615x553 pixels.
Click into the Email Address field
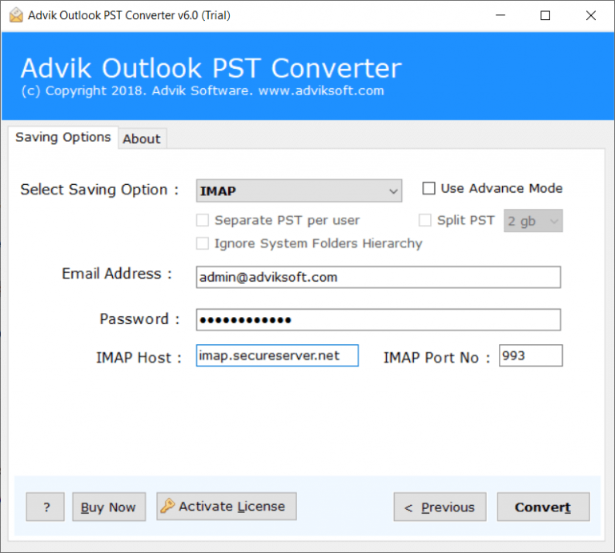click(x=379, y=277)
